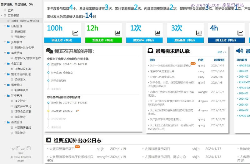Collapse the 需求确认 folder arrow
250x164 pixels.
click(5, 85)
